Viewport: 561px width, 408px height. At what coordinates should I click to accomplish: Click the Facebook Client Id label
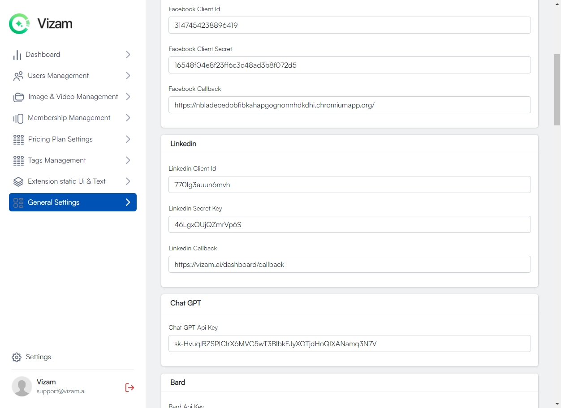point(194,9)
